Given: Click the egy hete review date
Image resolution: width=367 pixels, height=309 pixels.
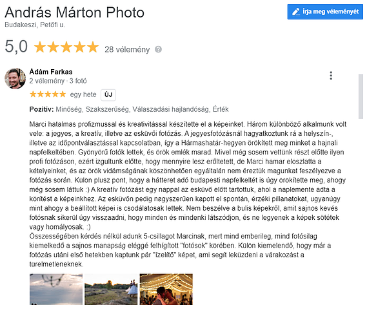Looking at the screenshot, I should 83,94.
